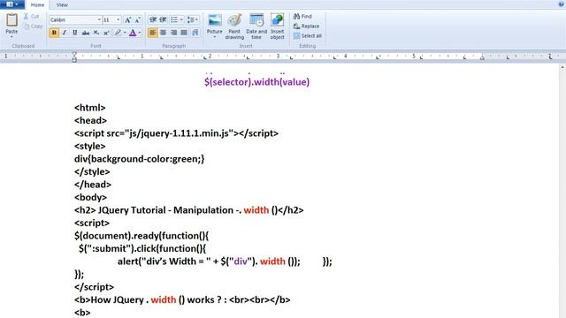Image resolution: width=566 pixels, height=318 pixels.
Task: Select Align text left
Action: pos(153,33)
